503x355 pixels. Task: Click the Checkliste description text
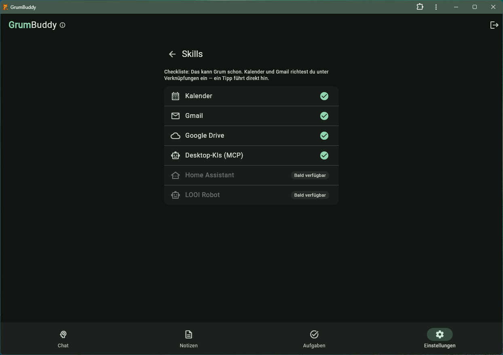tap(246, 75)
